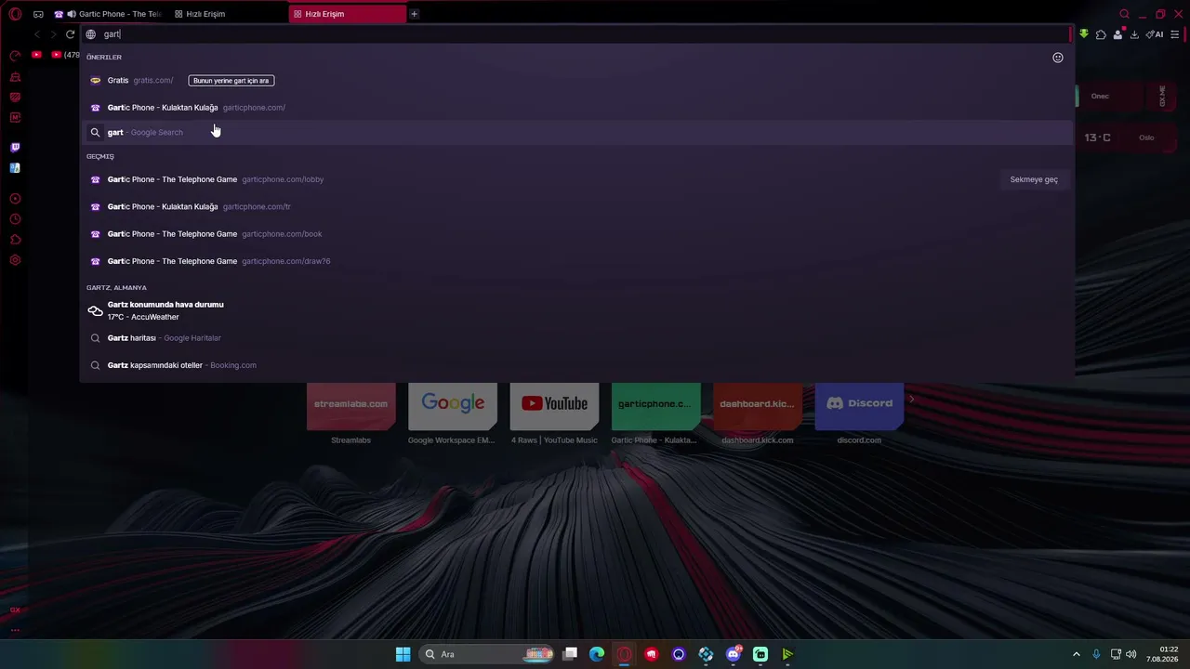Open the extensions puzzle icon in toolbar
This screenshot has width=1190, height=669.
[1101, 34]
